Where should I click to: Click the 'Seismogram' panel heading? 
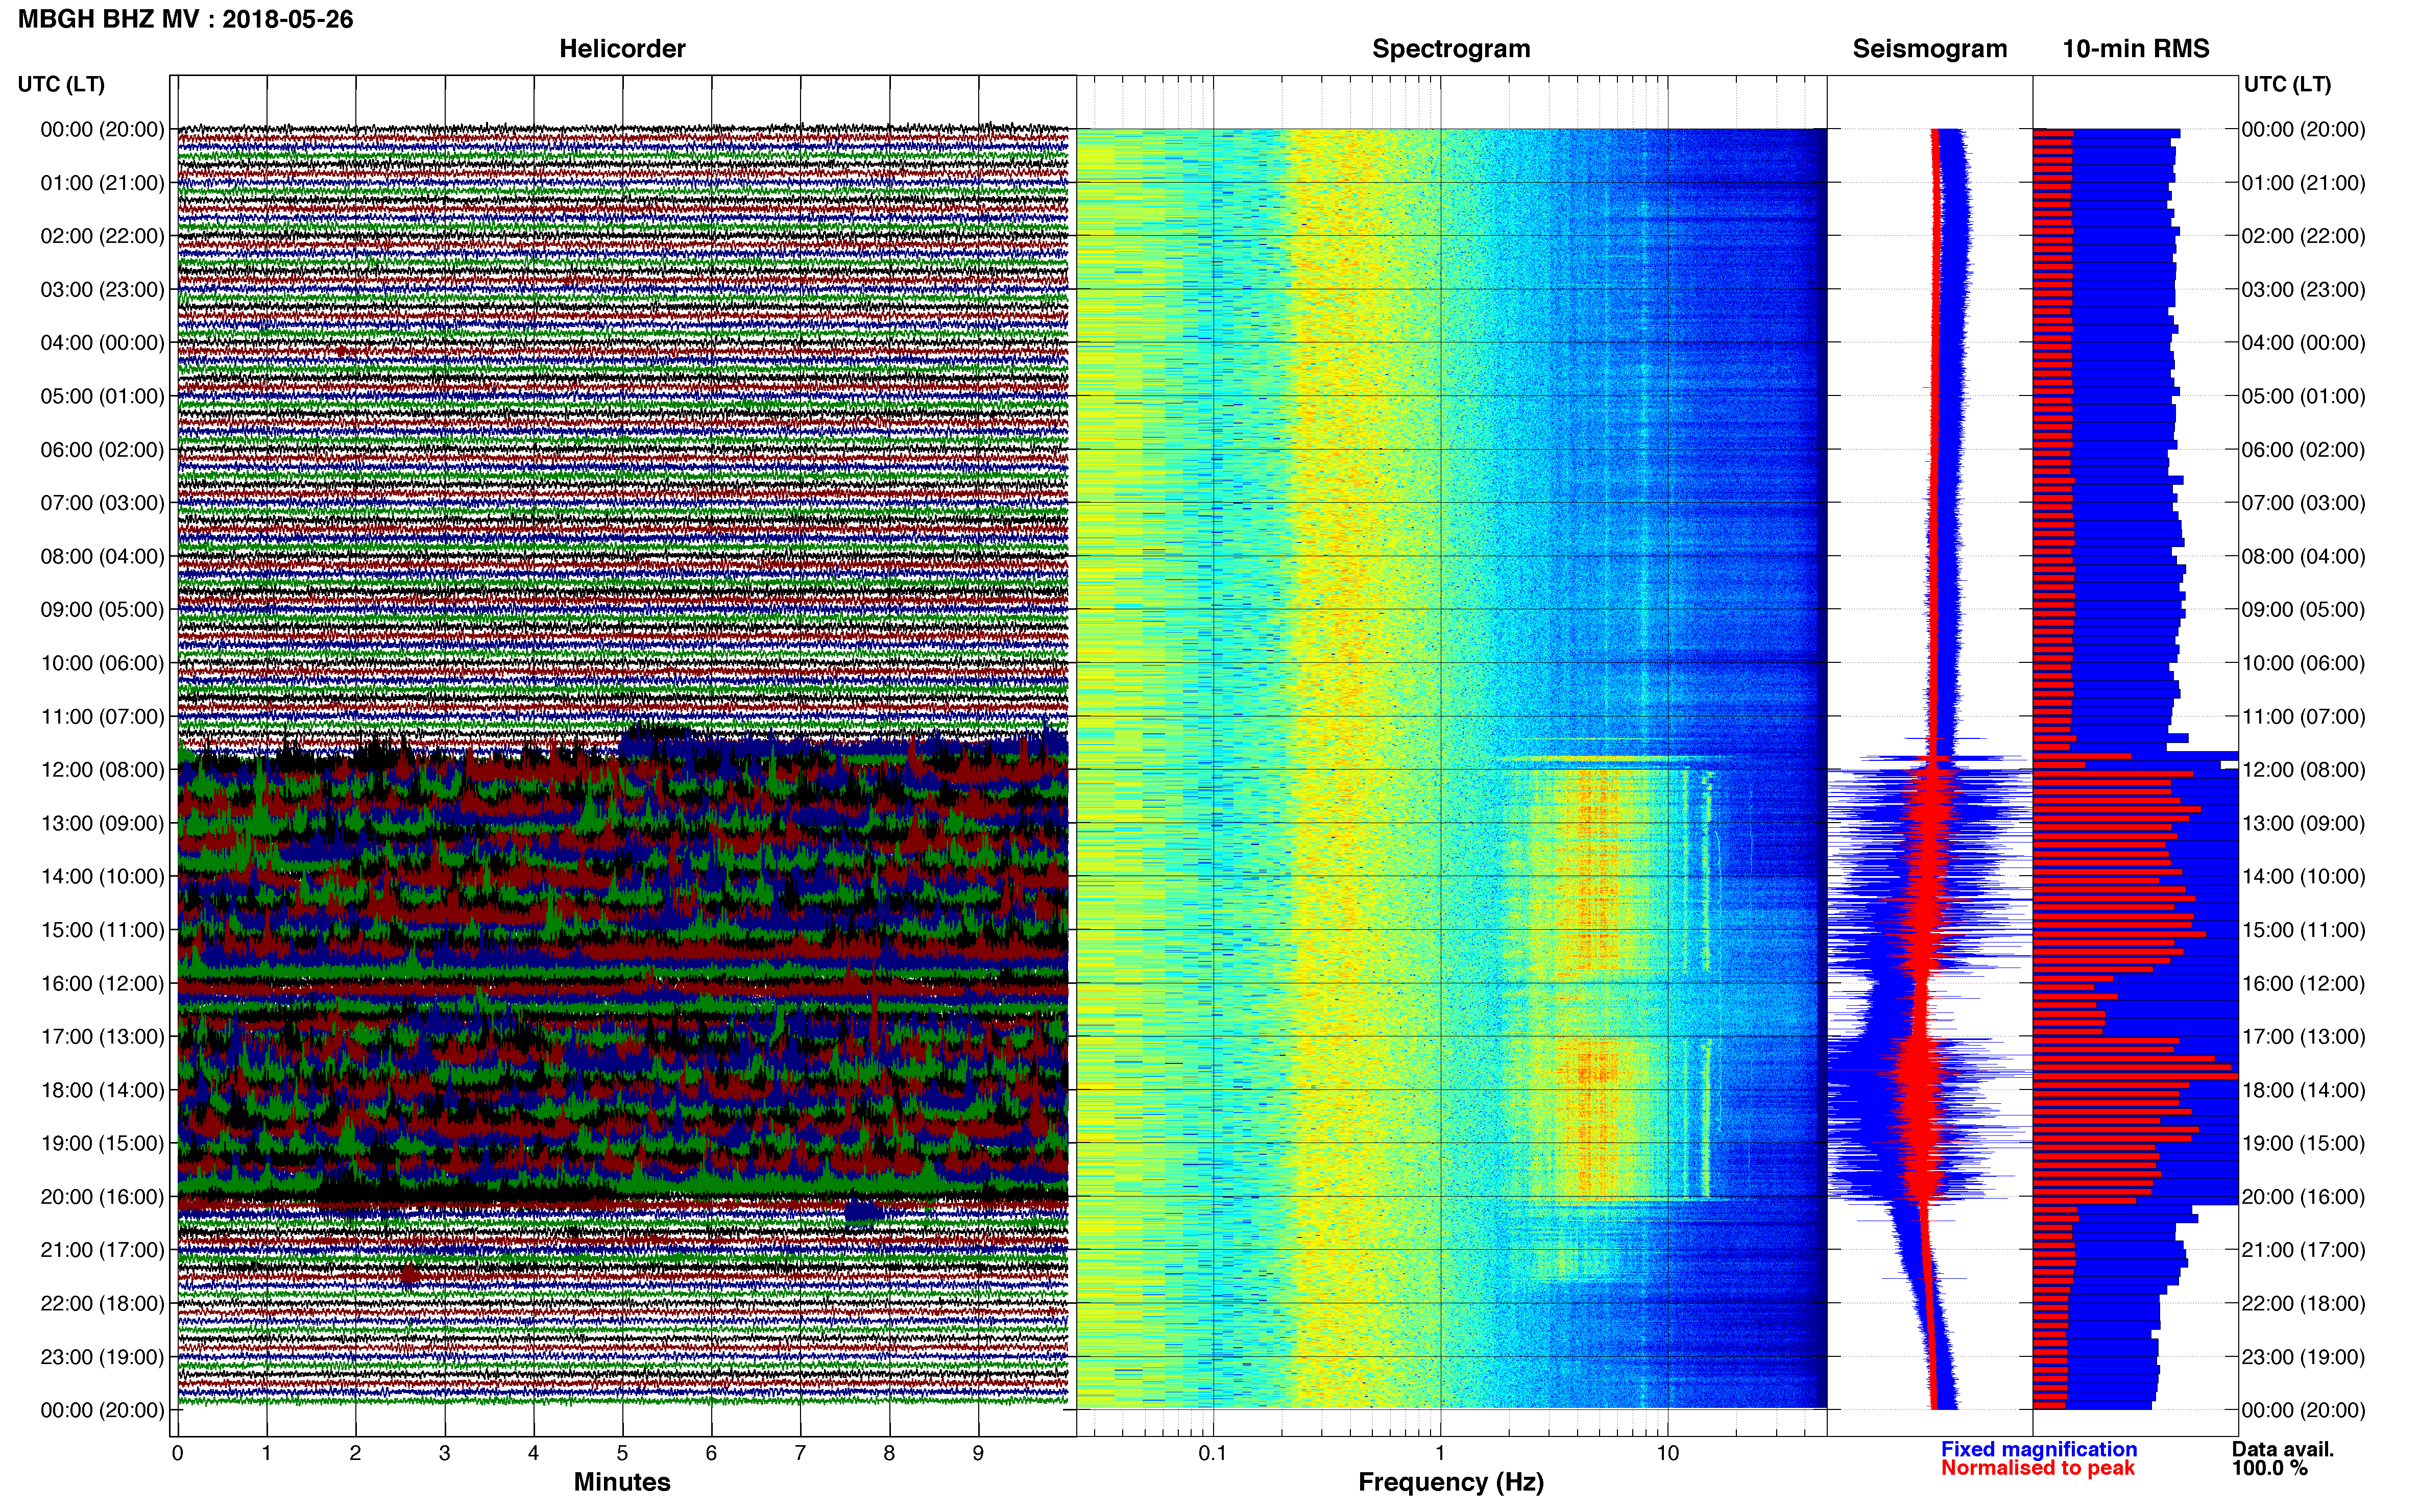pos(1930,48)
